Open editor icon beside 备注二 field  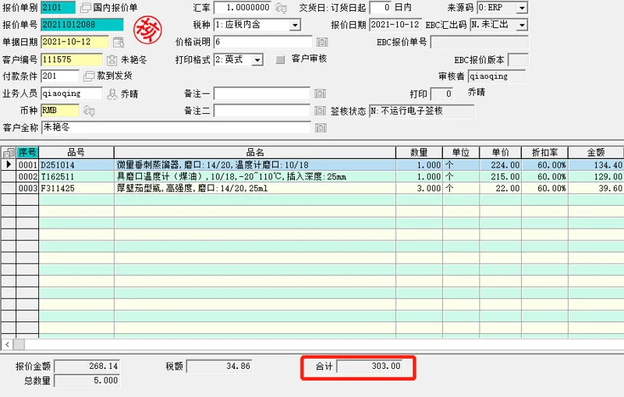point(320,111)
